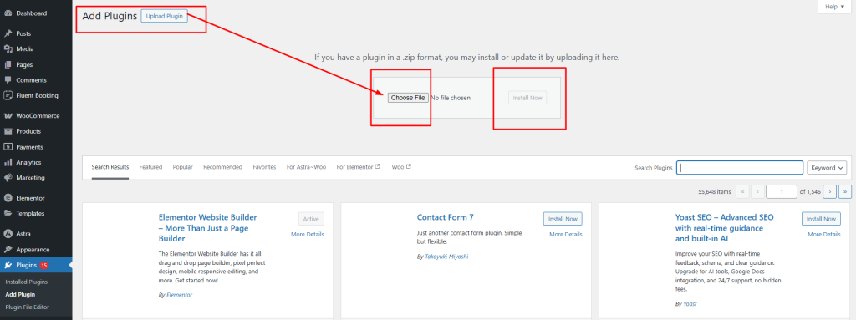The width and height of the screenshot is (856, 320).
Task: Click external link icon beside For Elementor
Action: pyautogui.click(x=377, y=166)
